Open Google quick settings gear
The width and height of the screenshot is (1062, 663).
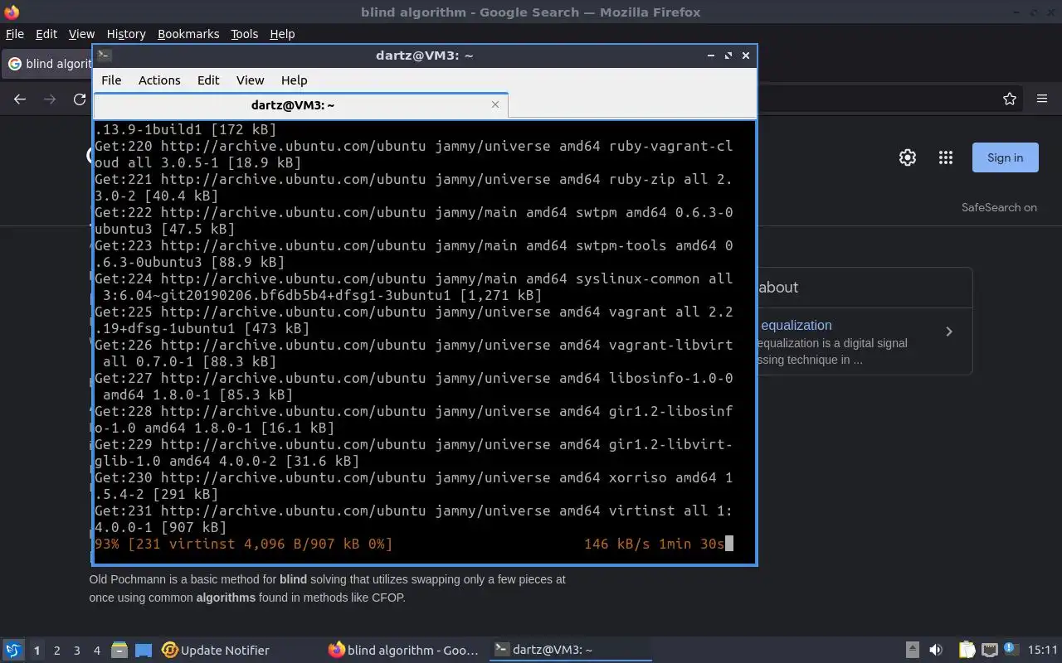coord(908,157)
